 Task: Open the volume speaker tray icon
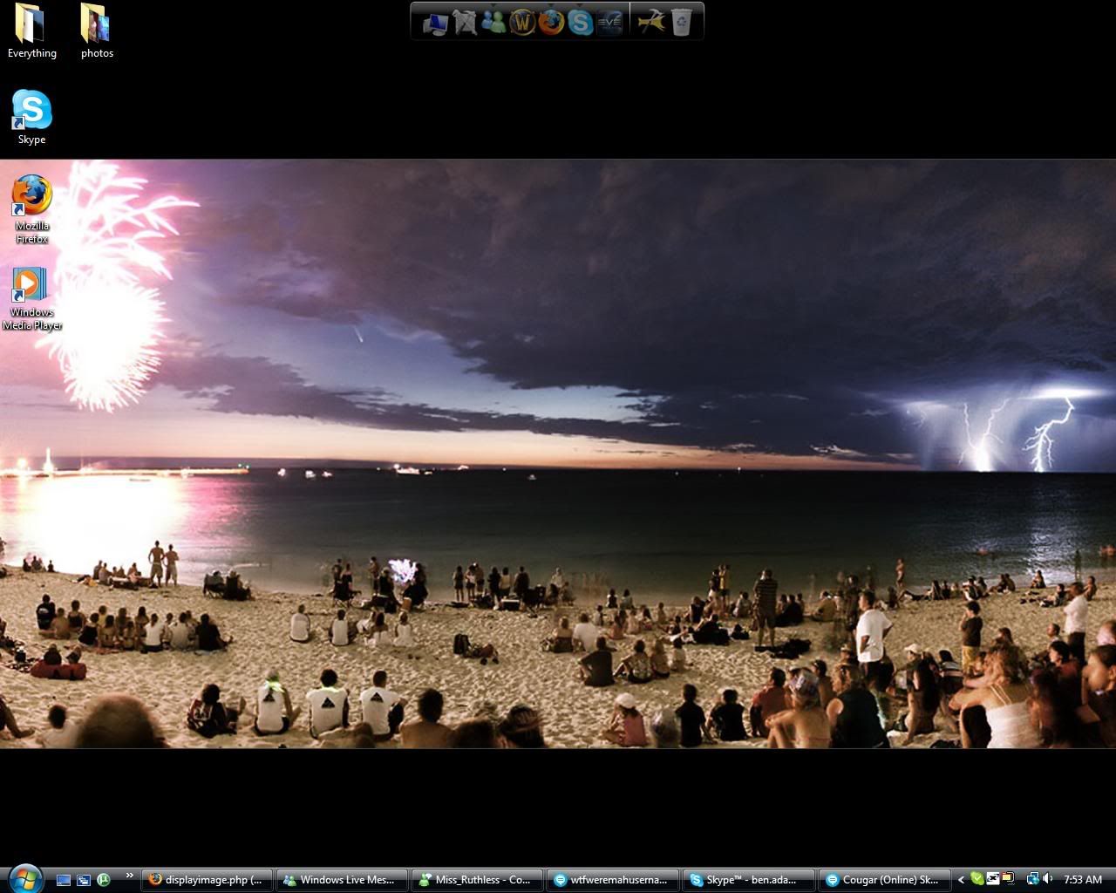[x=1047, y=879]
